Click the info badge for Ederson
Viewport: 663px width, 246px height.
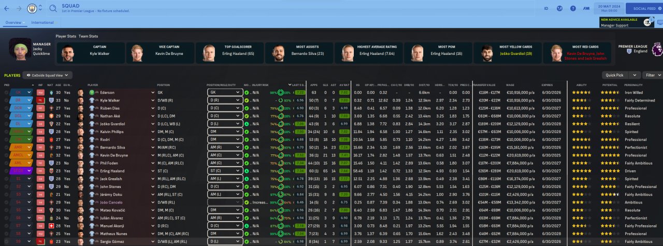point(40,92)
